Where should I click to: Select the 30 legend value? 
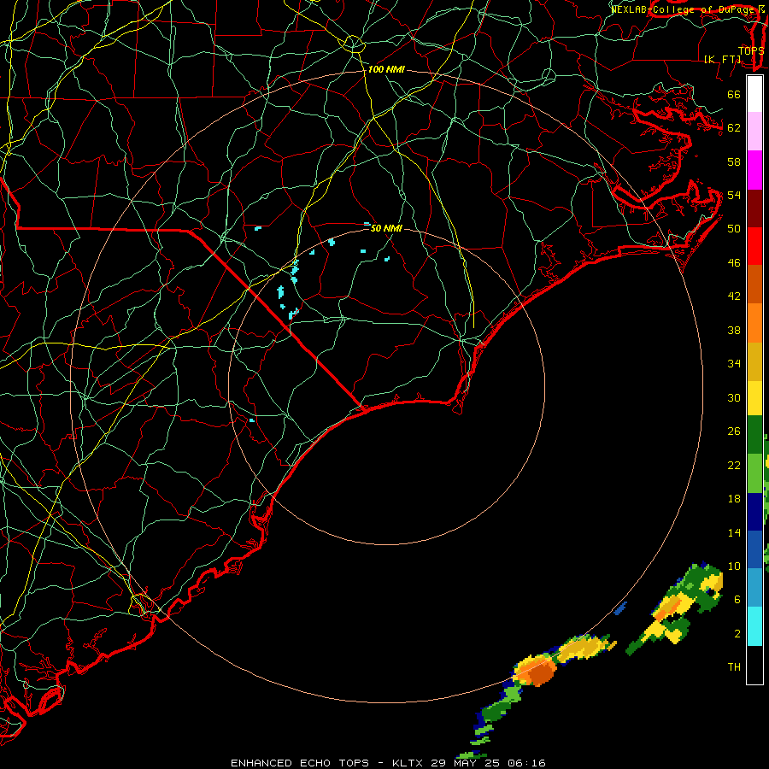(x=734, y=397)
